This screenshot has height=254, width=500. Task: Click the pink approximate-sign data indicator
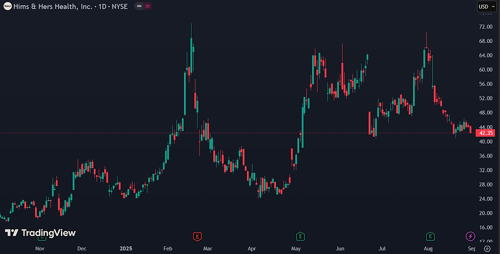pos(147,6)
